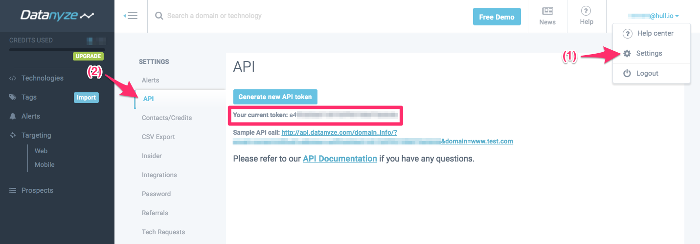This screenshot has width=700, height=244.
Task: Click the Help center question icon
Action: pyautogui.click(x=627, y=34)
